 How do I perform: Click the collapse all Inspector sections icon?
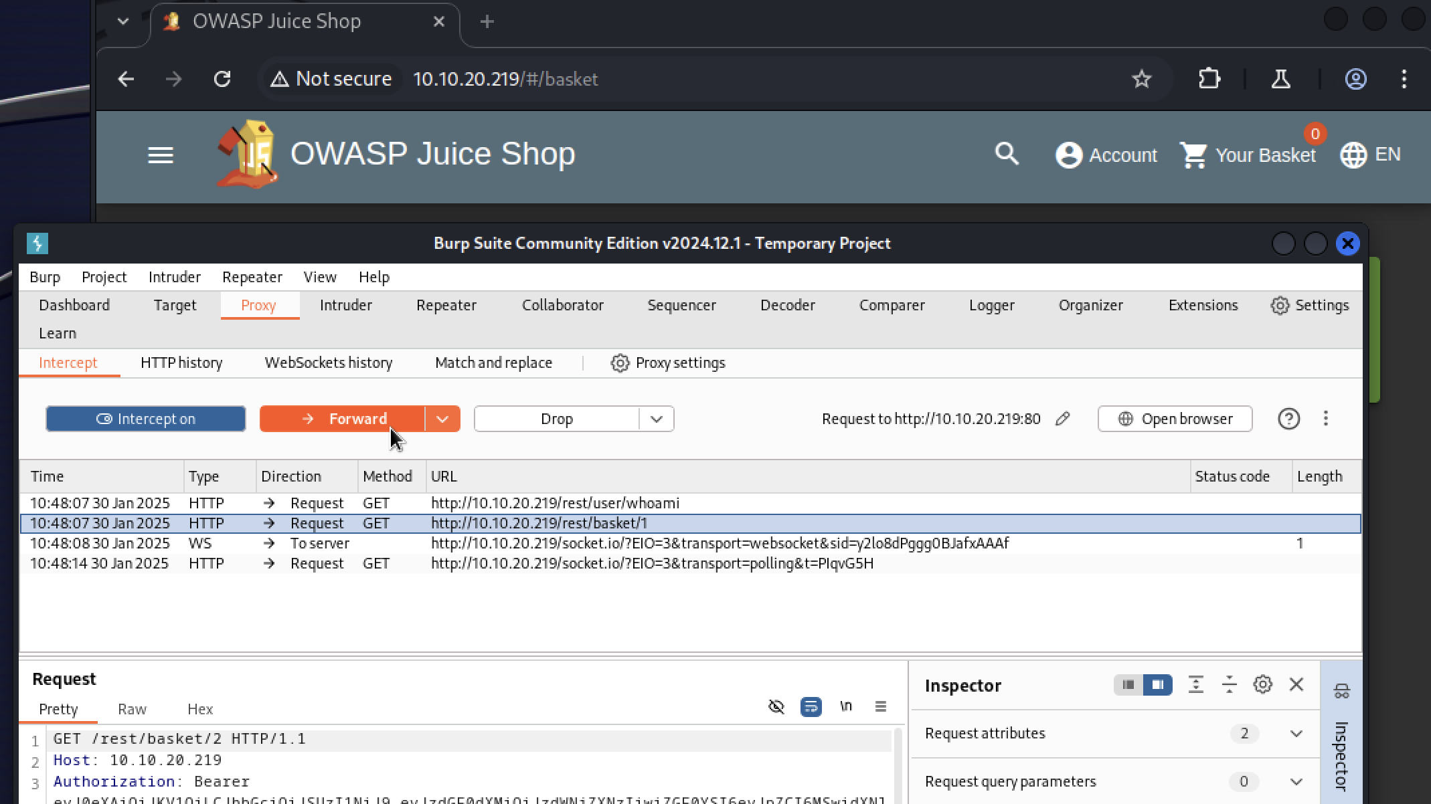(x=1229, y=684)
